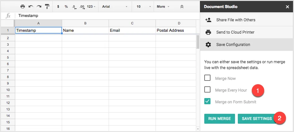294x132 pixels.
Task: Select the Postal Address cell
Action: click(x=176, y=30)
